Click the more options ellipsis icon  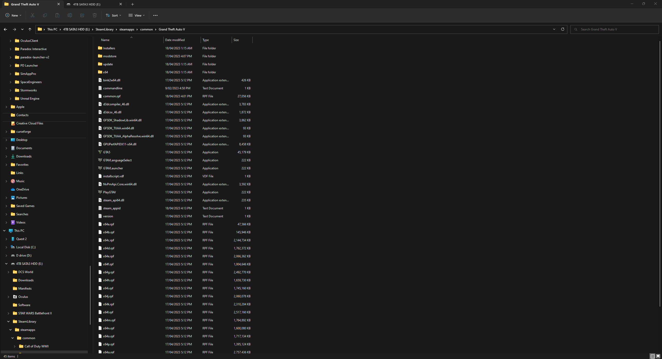(x=155, y=15)
